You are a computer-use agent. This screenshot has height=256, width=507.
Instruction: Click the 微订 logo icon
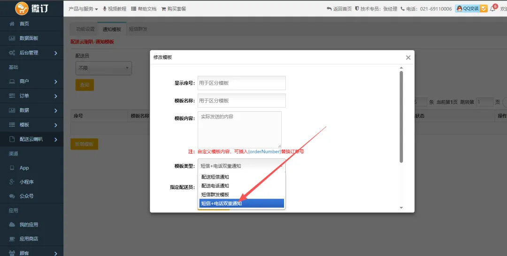[x=22, y=8]
